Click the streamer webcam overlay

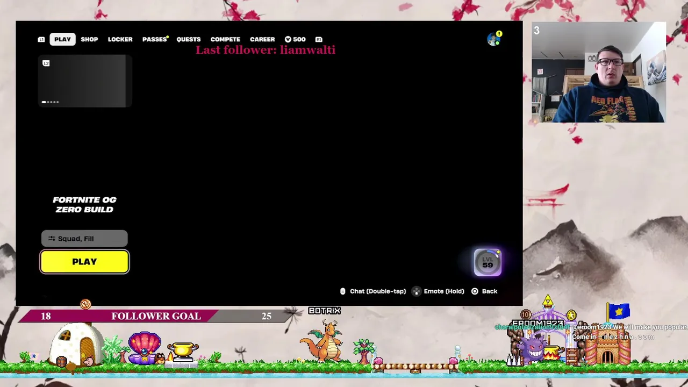tap(598, 73)
